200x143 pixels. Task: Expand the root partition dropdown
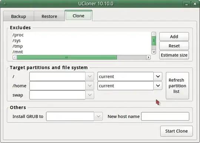[90, 76]
